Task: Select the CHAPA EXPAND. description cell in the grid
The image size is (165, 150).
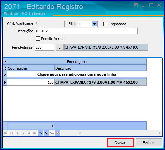Action: (101, 82)
